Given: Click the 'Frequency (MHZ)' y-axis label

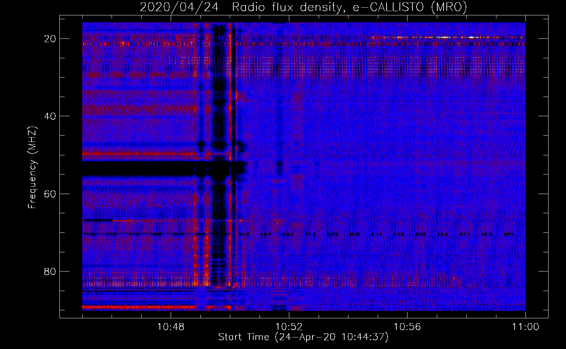Looking at the screenshot, I should [x=32, y=168].
